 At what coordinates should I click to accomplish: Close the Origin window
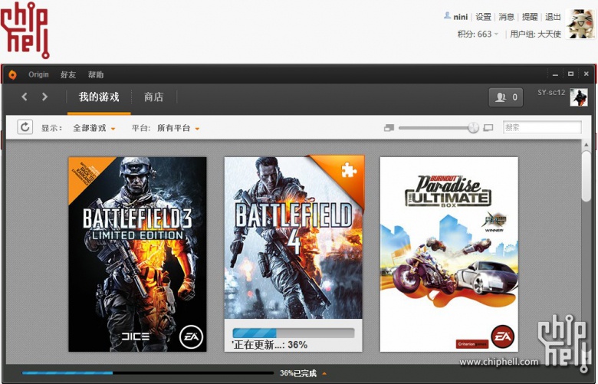586,74
